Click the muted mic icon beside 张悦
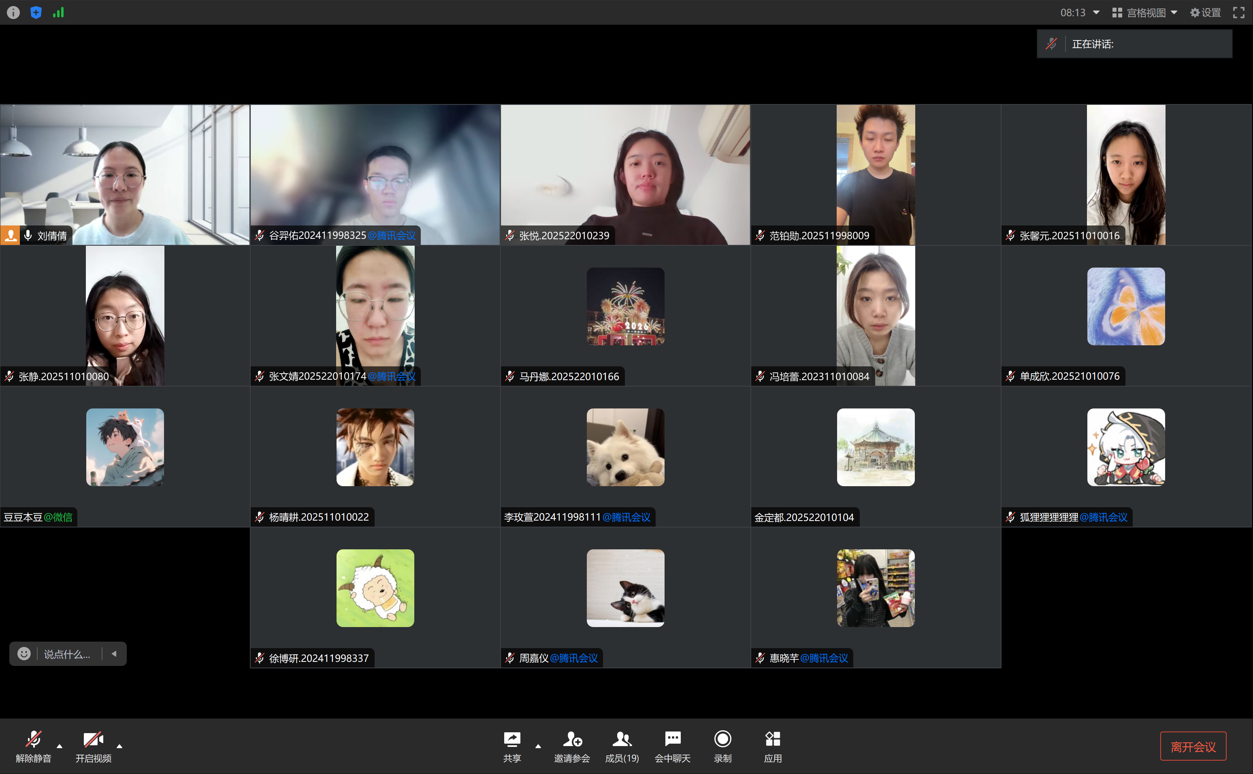 point(509,236)
